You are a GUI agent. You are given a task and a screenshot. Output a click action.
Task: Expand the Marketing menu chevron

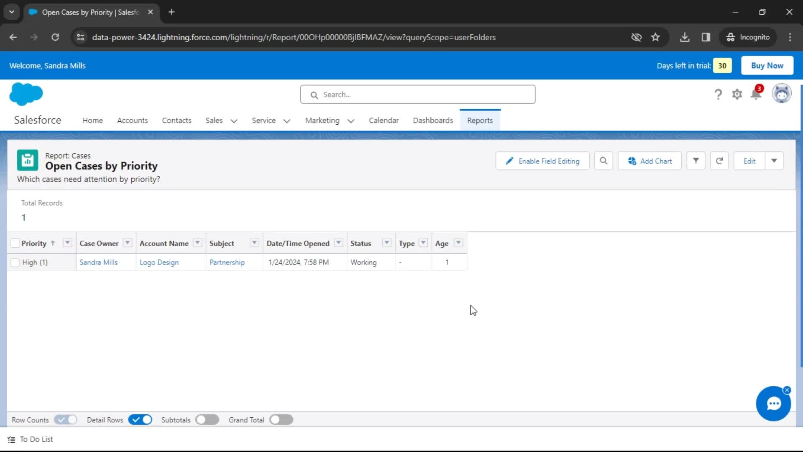[x=351, y=121]
